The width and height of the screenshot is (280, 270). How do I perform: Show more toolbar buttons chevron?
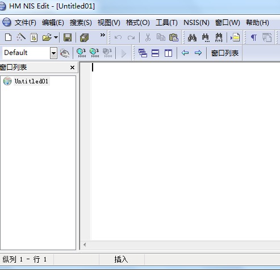coord(103,35)
